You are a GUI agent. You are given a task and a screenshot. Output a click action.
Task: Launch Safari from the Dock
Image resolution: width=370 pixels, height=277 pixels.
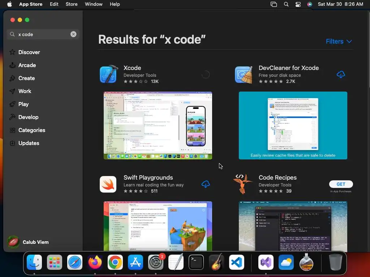[x=75, y=262]
